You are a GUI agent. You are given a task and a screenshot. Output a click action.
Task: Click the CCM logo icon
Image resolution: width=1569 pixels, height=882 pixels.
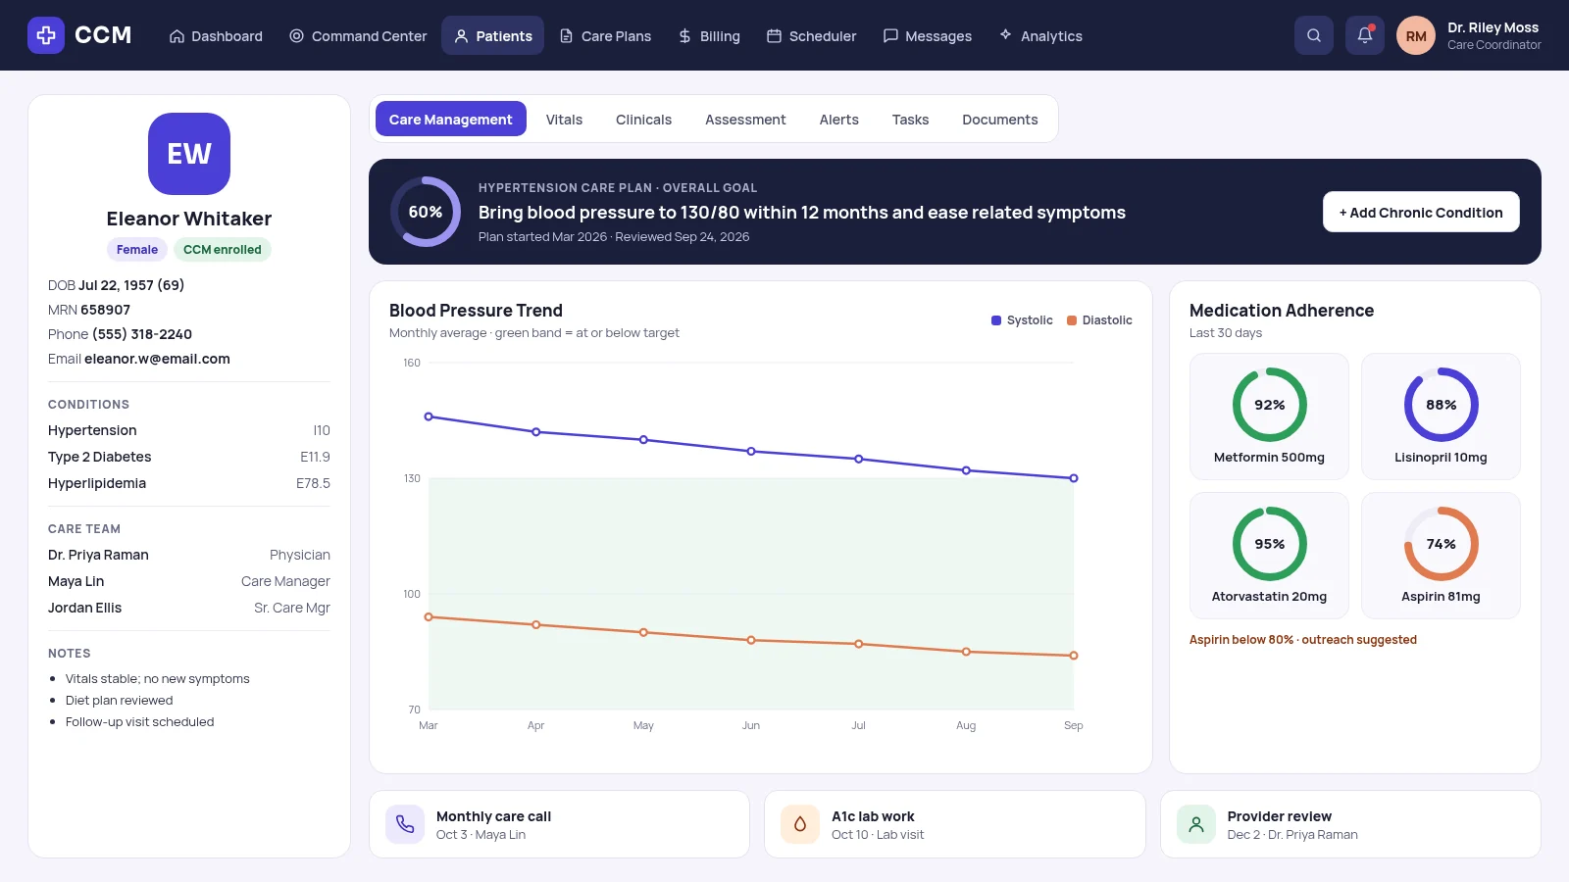(46, 35)
